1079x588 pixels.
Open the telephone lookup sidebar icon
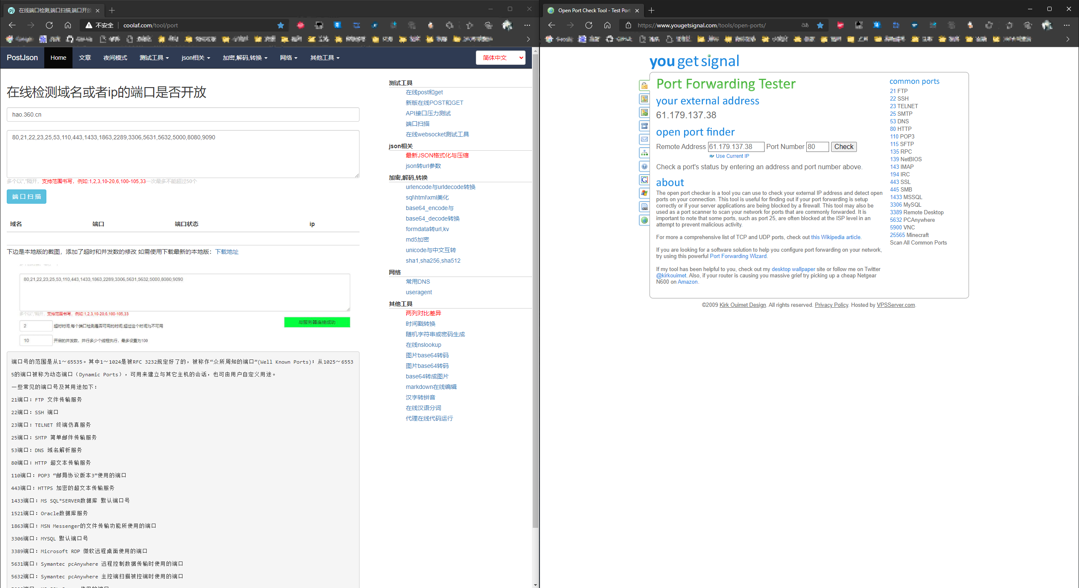pos(644,126)
